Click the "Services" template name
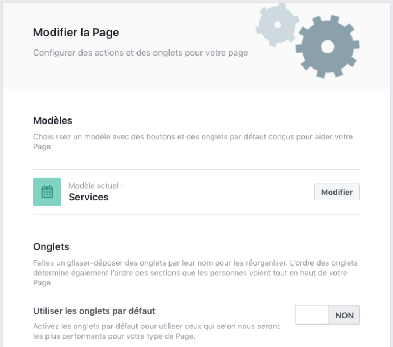Screen dimensions: 393x347 click(88, 197)
